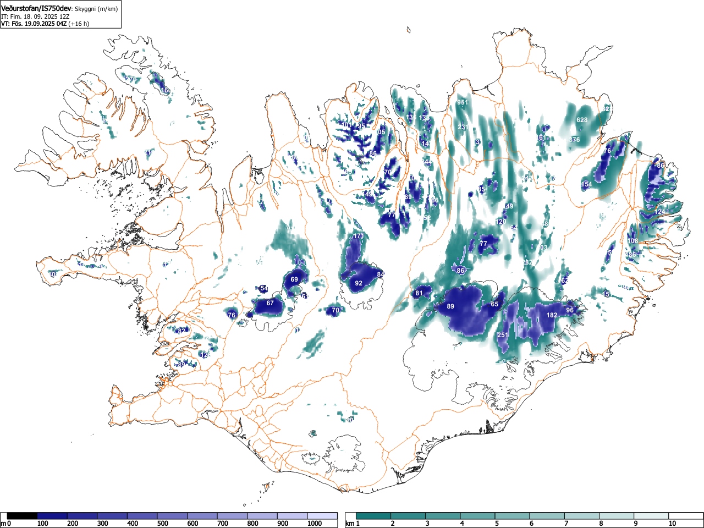
Task: Click the visibility value 160 in the Westfjords
Action: pos(166,90)
